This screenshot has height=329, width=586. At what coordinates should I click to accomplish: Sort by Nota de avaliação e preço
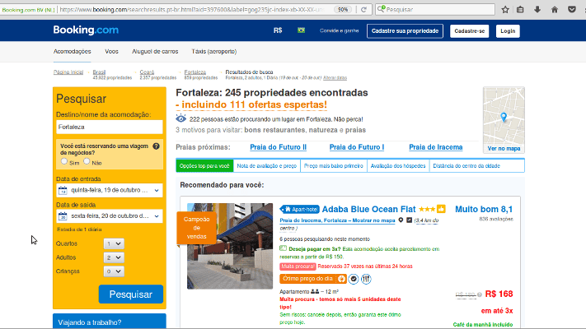click(x=267, y=166)
